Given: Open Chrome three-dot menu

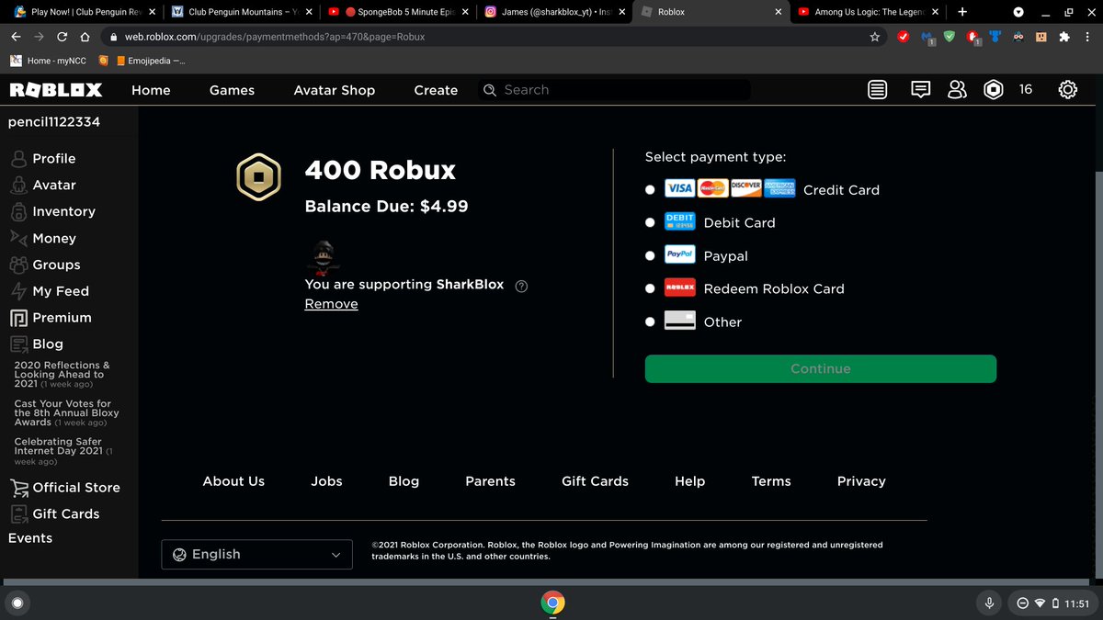Looking at the screenshot, I should (1087, 37).
